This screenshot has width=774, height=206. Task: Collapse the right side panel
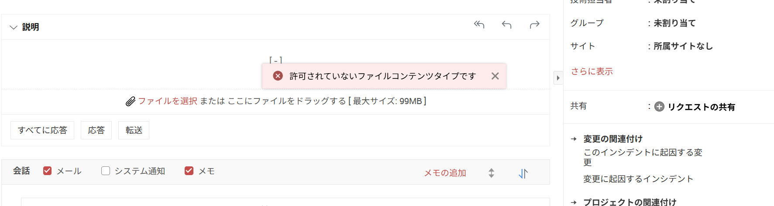558,78
